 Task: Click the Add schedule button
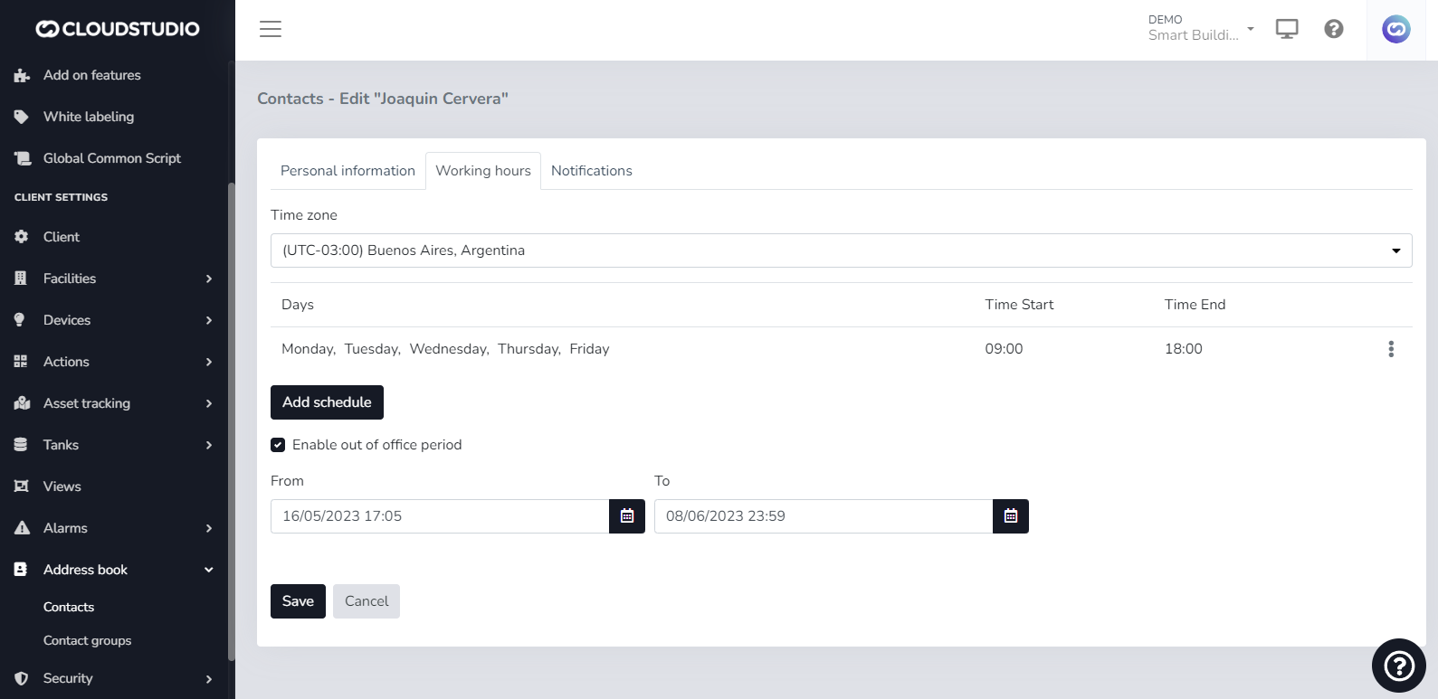pos(327,402)
